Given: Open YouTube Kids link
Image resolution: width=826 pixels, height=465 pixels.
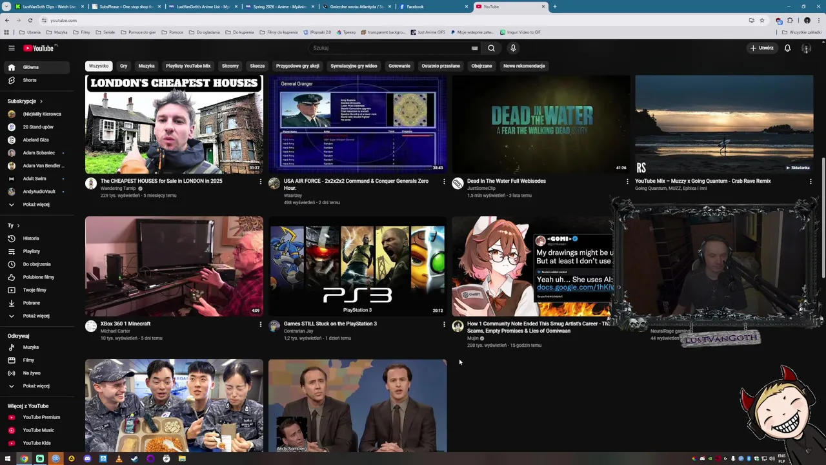Looking at the screenshot, I should [x=37, y=443].
